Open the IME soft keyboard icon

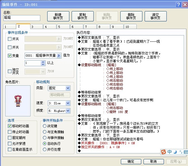pyautogui.click(x=186, y=152)
